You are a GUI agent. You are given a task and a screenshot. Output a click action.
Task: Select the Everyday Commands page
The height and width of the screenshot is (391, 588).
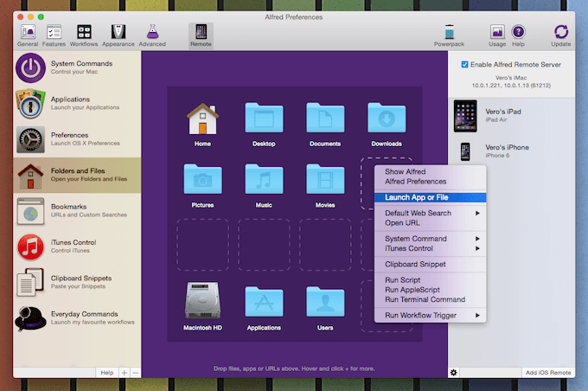pyautogui.click(x=77, y=318)
